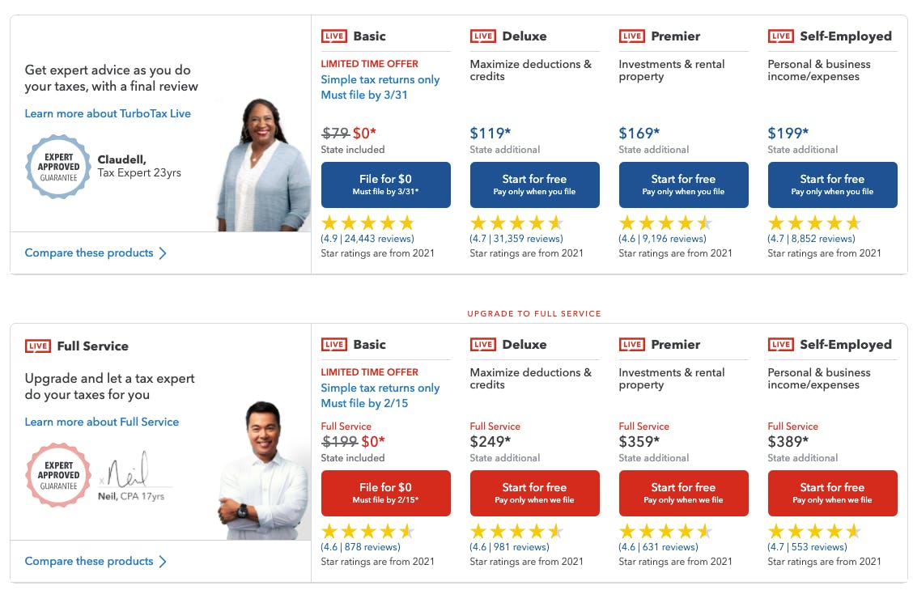The height and width of the screenshot is (590, 913).
Task: Click the LIVE icon beside Full Service Premier
Action: click(x=632, y=344)
